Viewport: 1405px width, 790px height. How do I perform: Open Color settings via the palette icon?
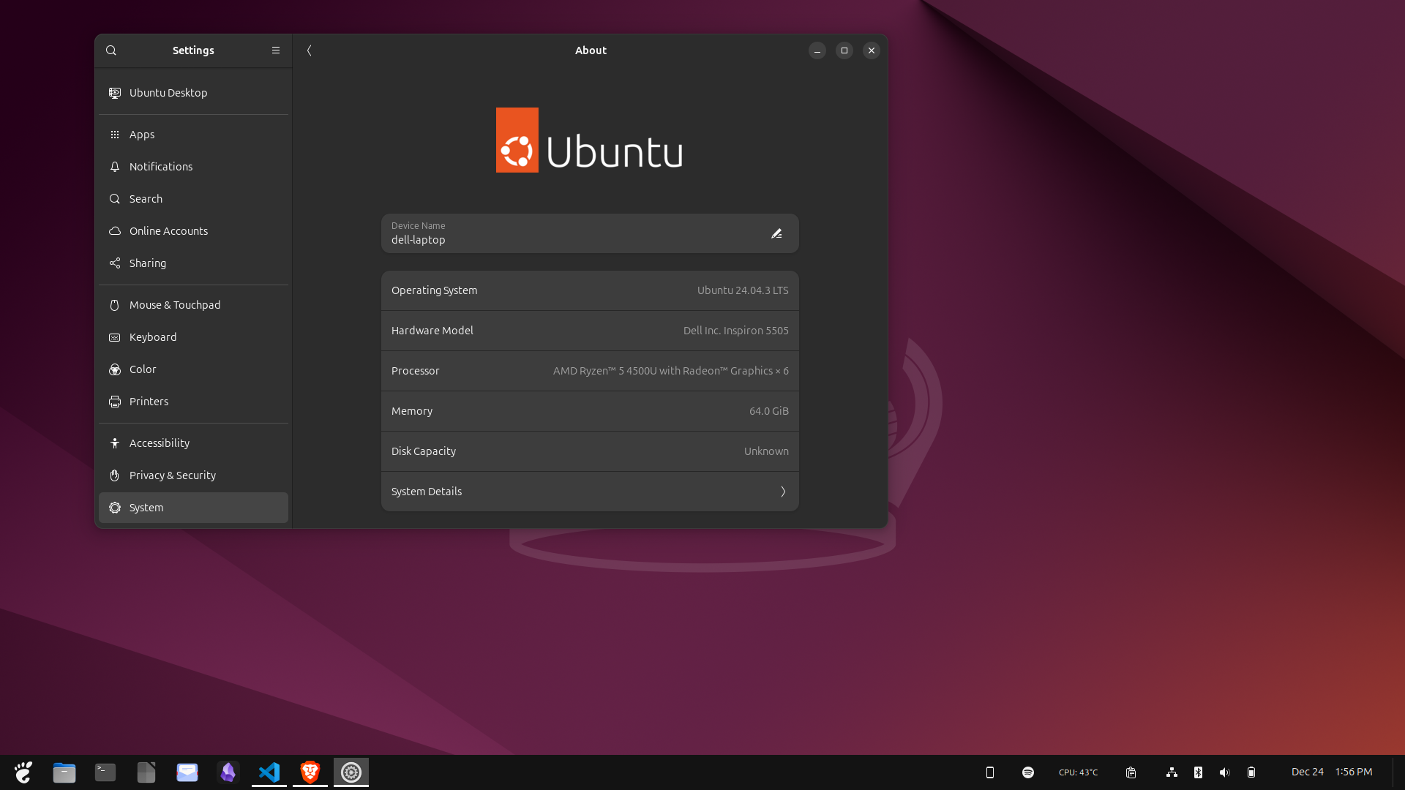(114, 369)
